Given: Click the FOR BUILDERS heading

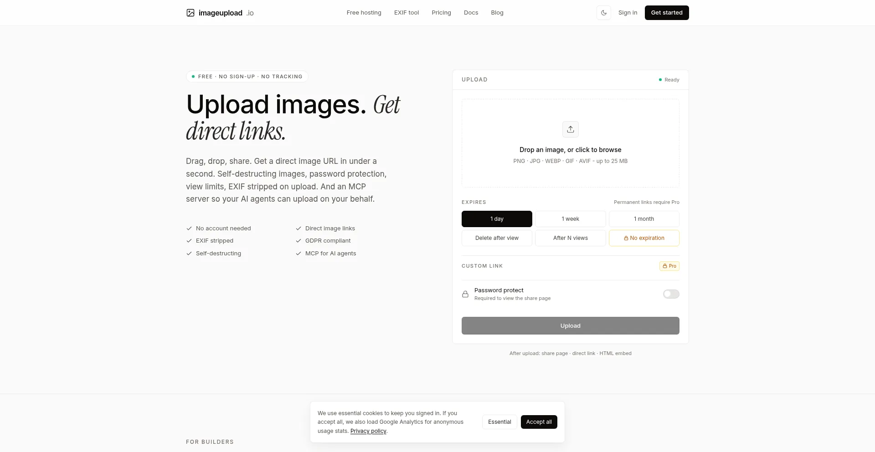Looking at the screenshot, I should point(210,442).
